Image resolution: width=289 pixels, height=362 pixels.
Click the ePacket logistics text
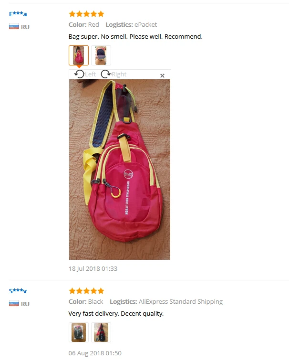[x=145, y=25]
